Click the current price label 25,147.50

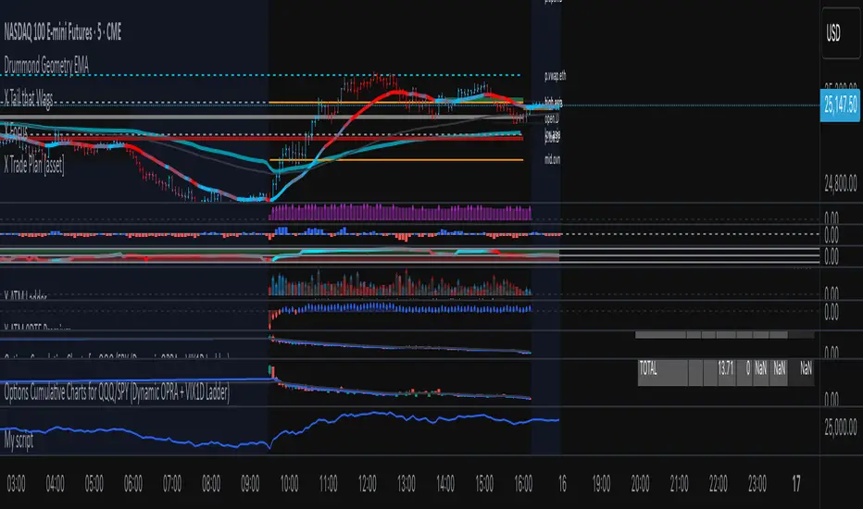[x=840, y=104]
